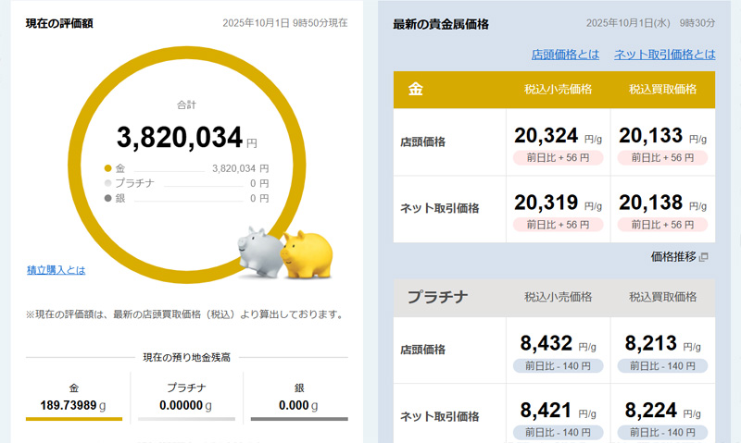Select the 金 balance tab showing 189.73989 g
Image resolution: width=741 pixels, height=443 pixels.
pos(74,398)
